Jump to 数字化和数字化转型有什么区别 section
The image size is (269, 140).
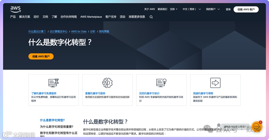[x=59, y=134]
